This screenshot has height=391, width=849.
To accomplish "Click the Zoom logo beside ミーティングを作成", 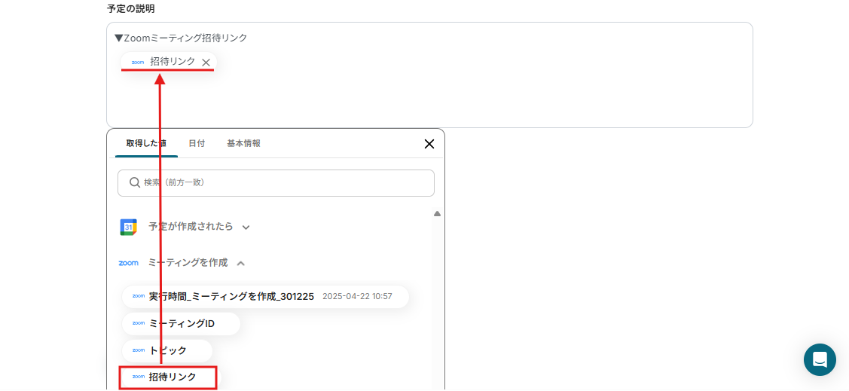I will (128, 263).
